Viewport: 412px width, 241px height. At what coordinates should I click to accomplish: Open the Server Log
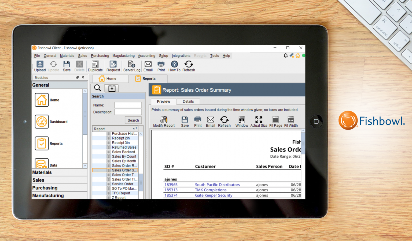[131, 66]
